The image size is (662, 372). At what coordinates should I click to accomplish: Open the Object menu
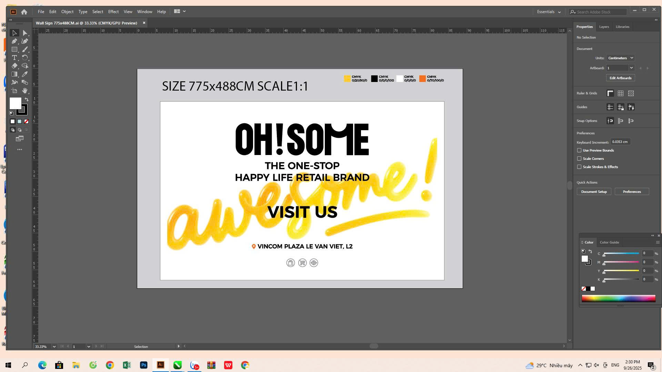(x=67, y=12)
